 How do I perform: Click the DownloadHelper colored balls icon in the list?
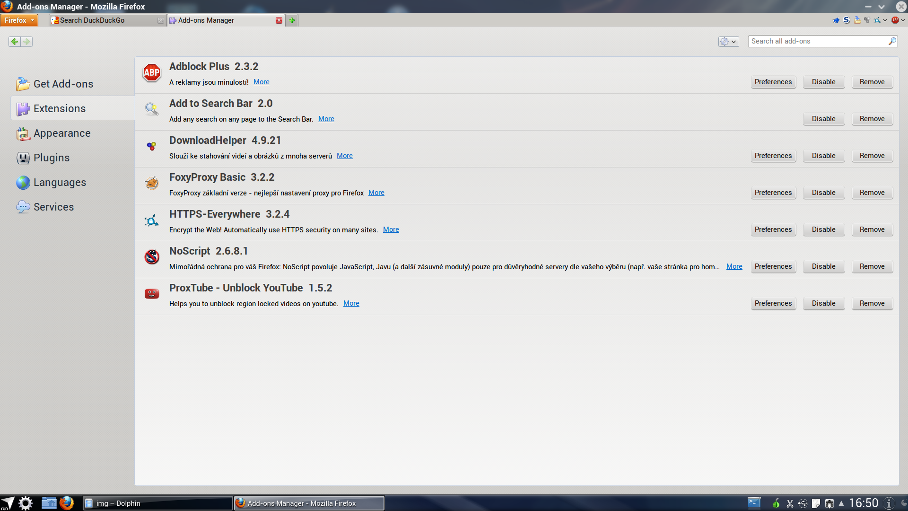151,146
